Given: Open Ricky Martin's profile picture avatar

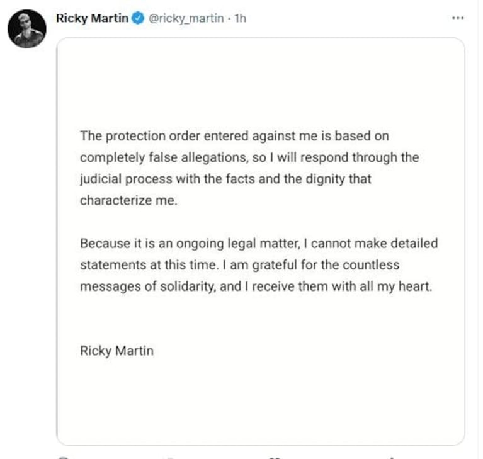Looking at the screenshot, I should click(x=27, y=29).
